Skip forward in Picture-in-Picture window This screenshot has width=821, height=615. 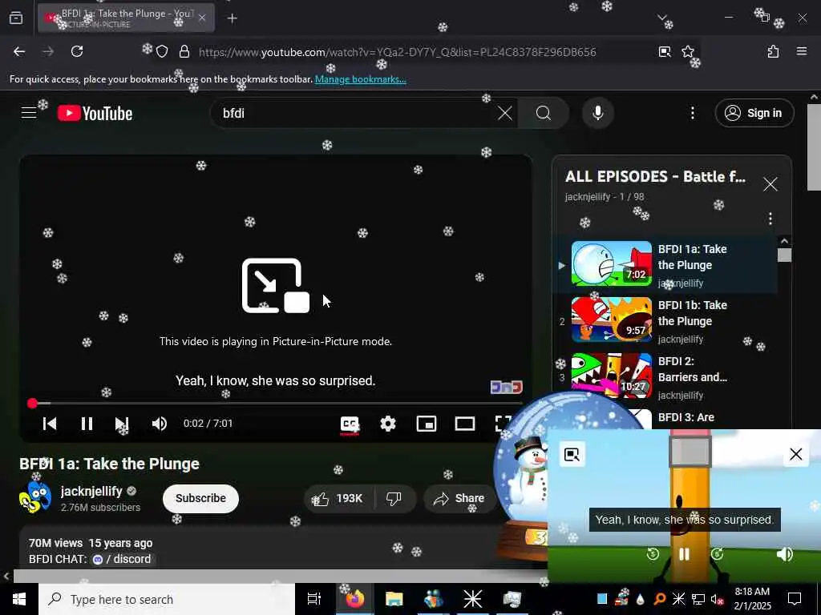(x=717, y=554)
